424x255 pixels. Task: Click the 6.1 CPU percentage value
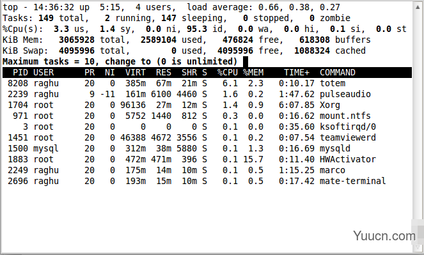click(230, 83)
